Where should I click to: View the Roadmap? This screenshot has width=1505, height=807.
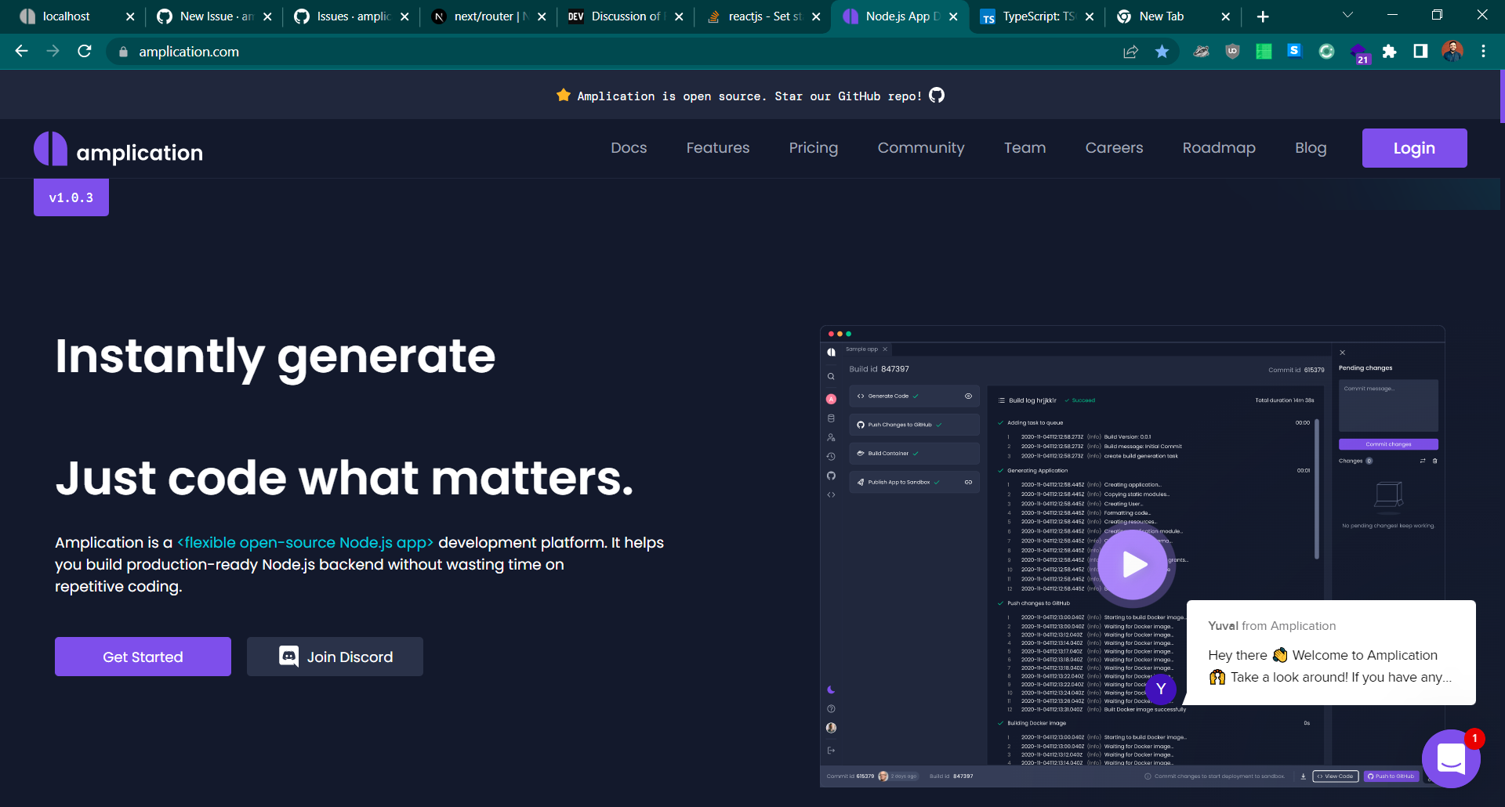1219,148
